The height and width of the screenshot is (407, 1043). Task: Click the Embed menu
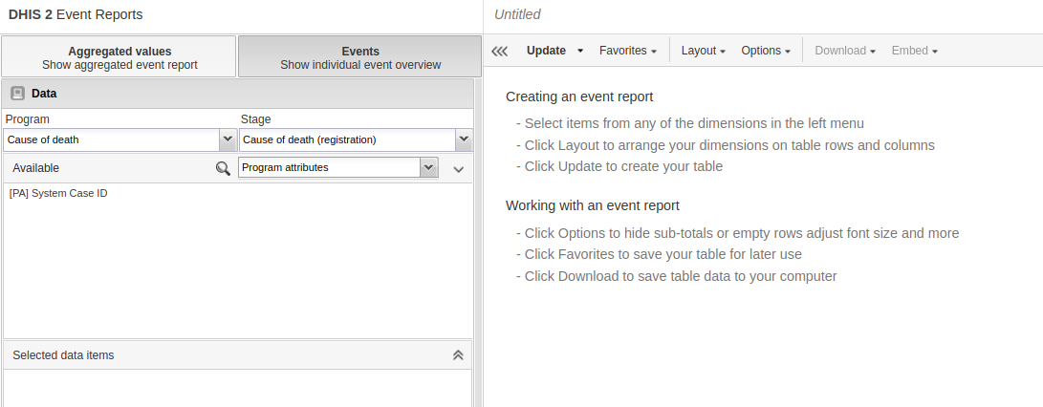(x=914, y=51)
